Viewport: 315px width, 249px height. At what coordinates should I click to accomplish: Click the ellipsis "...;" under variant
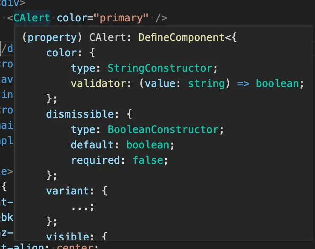pos(82,207)
